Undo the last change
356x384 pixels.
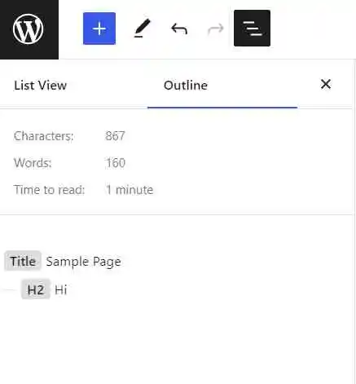tap(179, 29)
